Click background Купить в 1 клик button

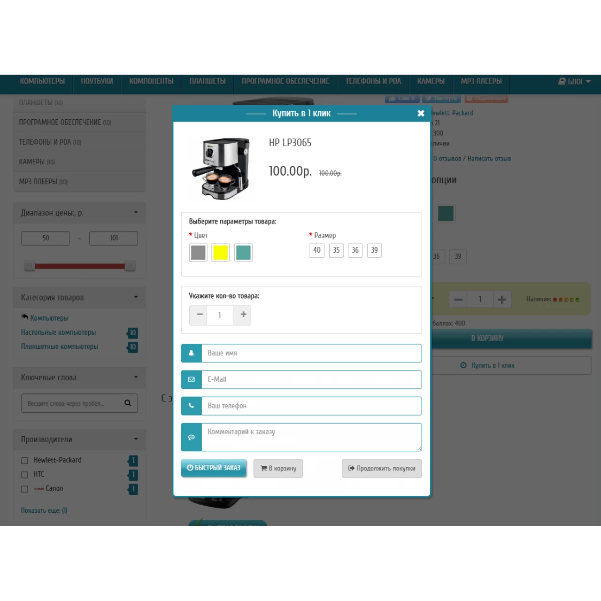pos(511,365)
